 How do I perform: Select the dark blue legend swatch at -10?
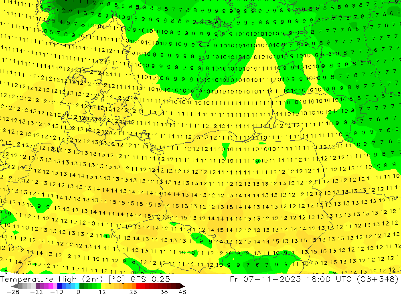click(59, 286)
